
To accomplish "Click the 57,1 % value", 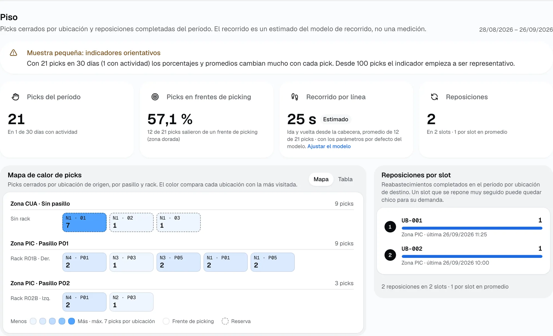I will click(x=170, y=119).
